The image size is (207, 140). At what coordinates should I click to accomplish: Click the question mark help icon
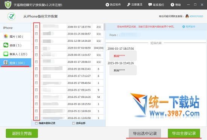pyautogui.click(x=172, y=5)
